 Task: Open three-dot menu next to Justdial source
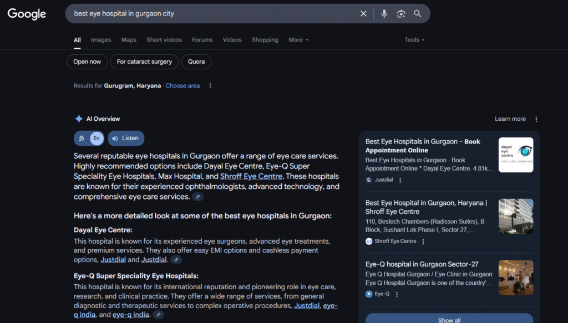pyautogui.click(x=400, y=180)
